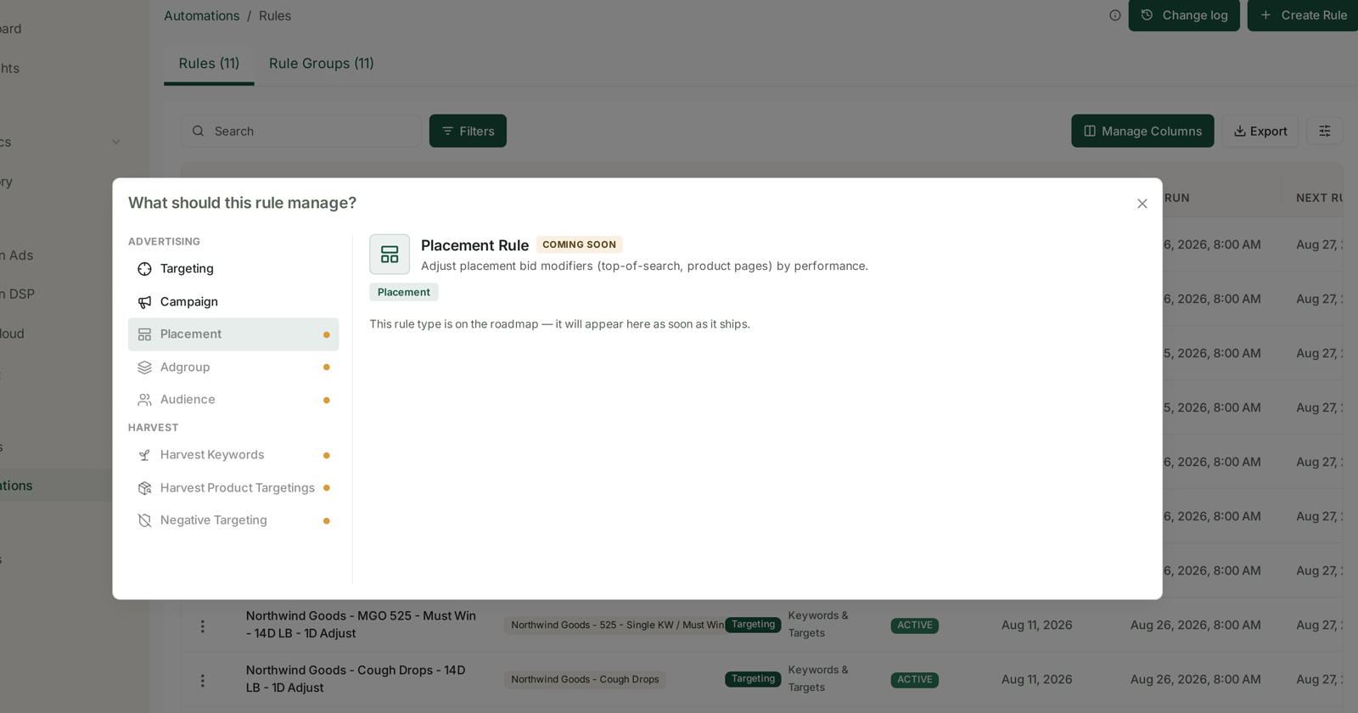Go to Automations breadcrumb
The height and width of the screenshot is (713, 1358).
[202, 15]
